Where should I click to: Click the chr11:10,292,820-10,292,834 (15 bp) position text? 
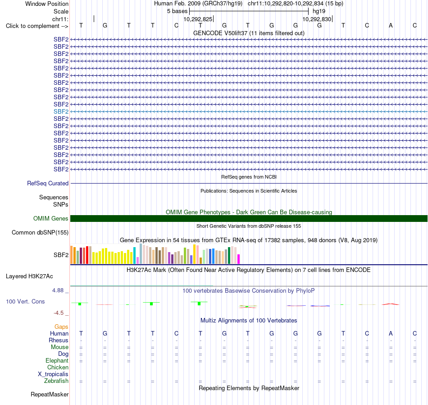(x=296, y=4)
